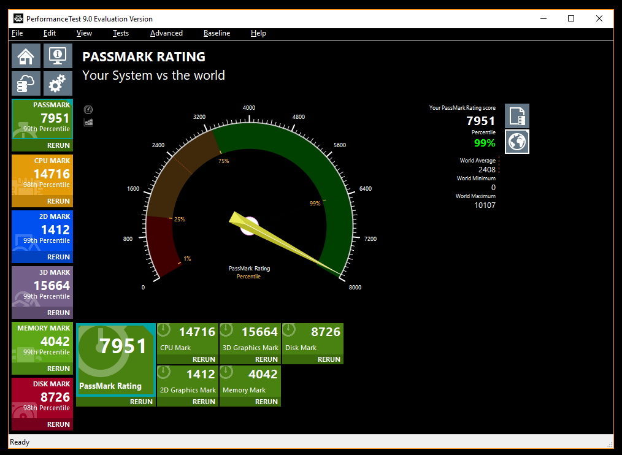
Task: Click clock icon on CPU Mark tile
Action: 164,330
